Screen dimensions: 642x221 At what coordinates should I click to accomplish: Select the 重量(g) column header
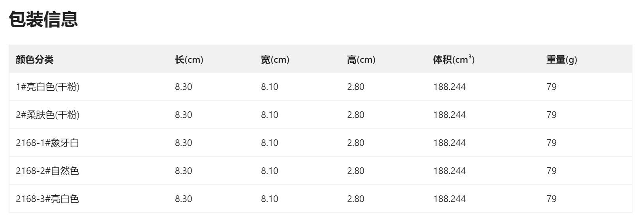pyautogui.click(x=561, y=60)
